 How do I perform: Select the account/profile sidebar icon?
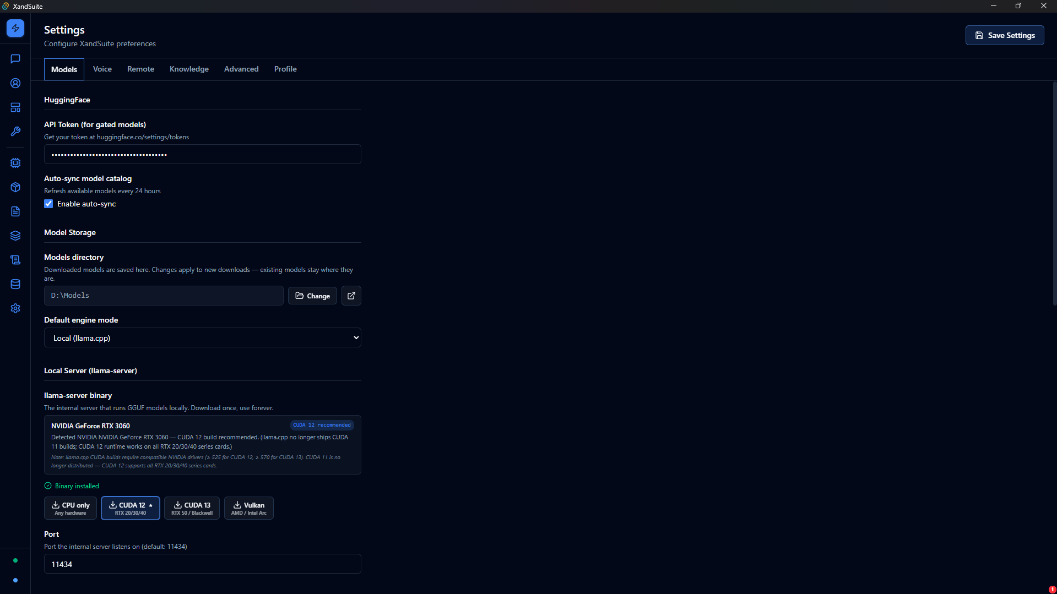coord(15,83)
